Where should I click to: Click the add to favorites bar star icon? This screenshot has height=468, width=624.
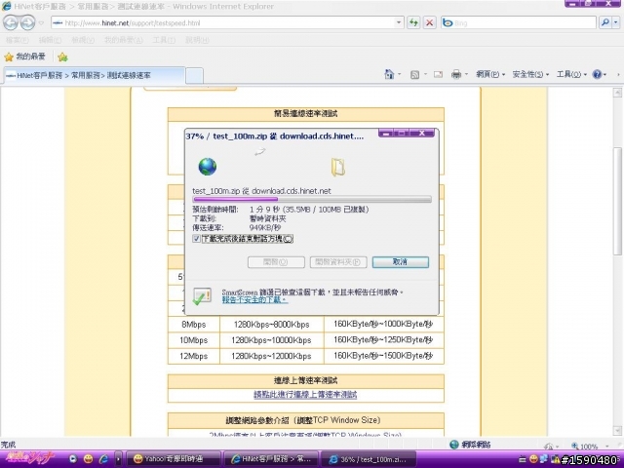pos(62,58)
